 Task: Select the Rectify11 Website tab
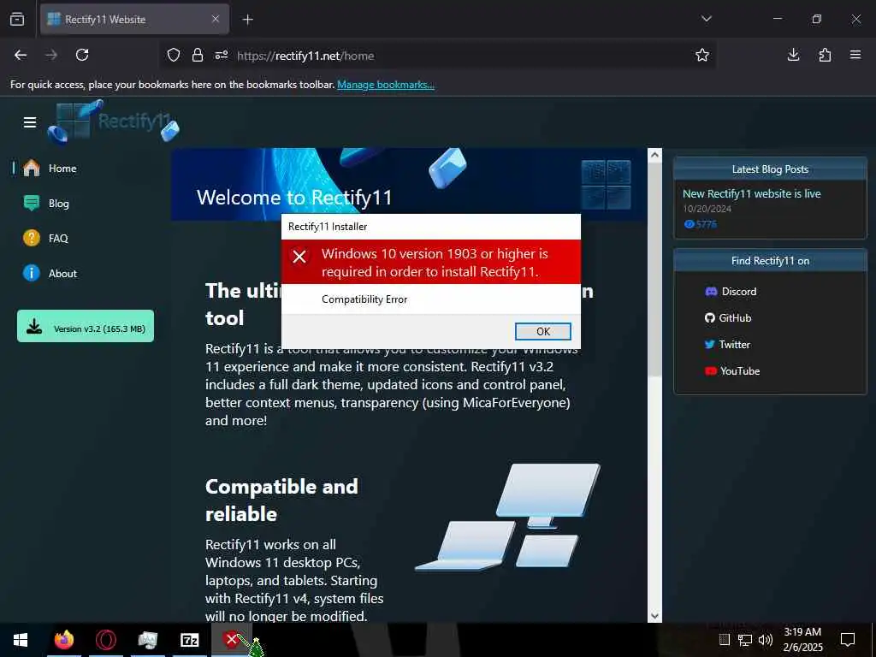[x=134, y=20]
